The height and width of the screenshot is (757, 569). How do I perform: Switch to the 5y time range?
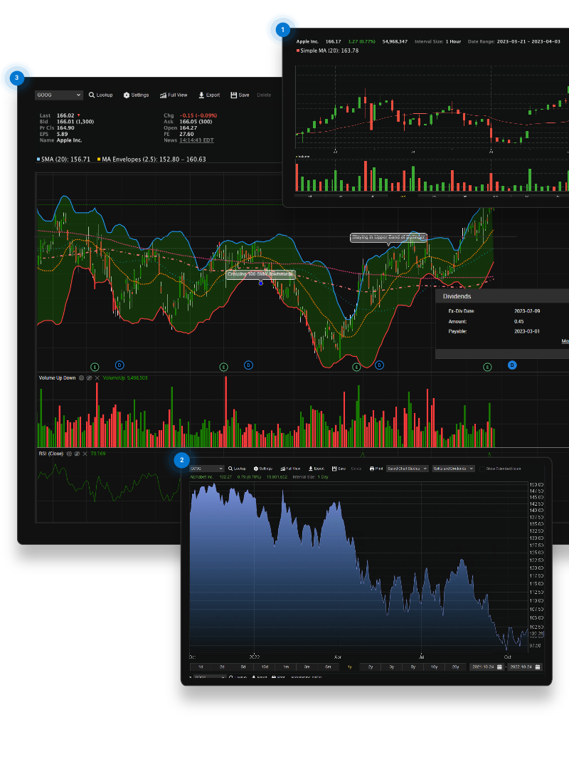tap(413, 667)
